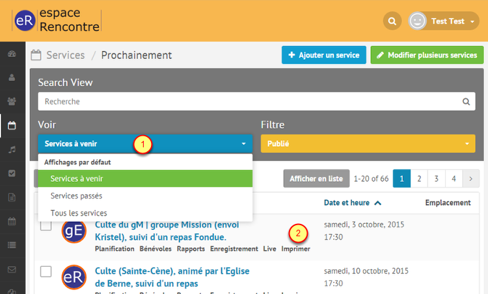The width and height of the screenshot is (488, 294).
Task: Select 'Tous les services' menu option
Action: click(x=145, y=213)
